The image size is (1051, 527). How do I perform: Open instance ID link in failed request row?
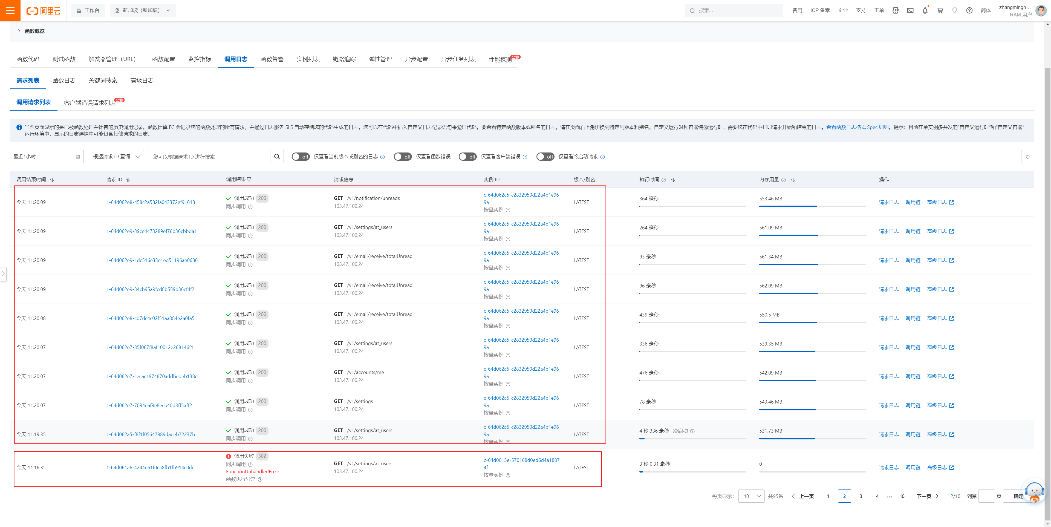(521, 464)
